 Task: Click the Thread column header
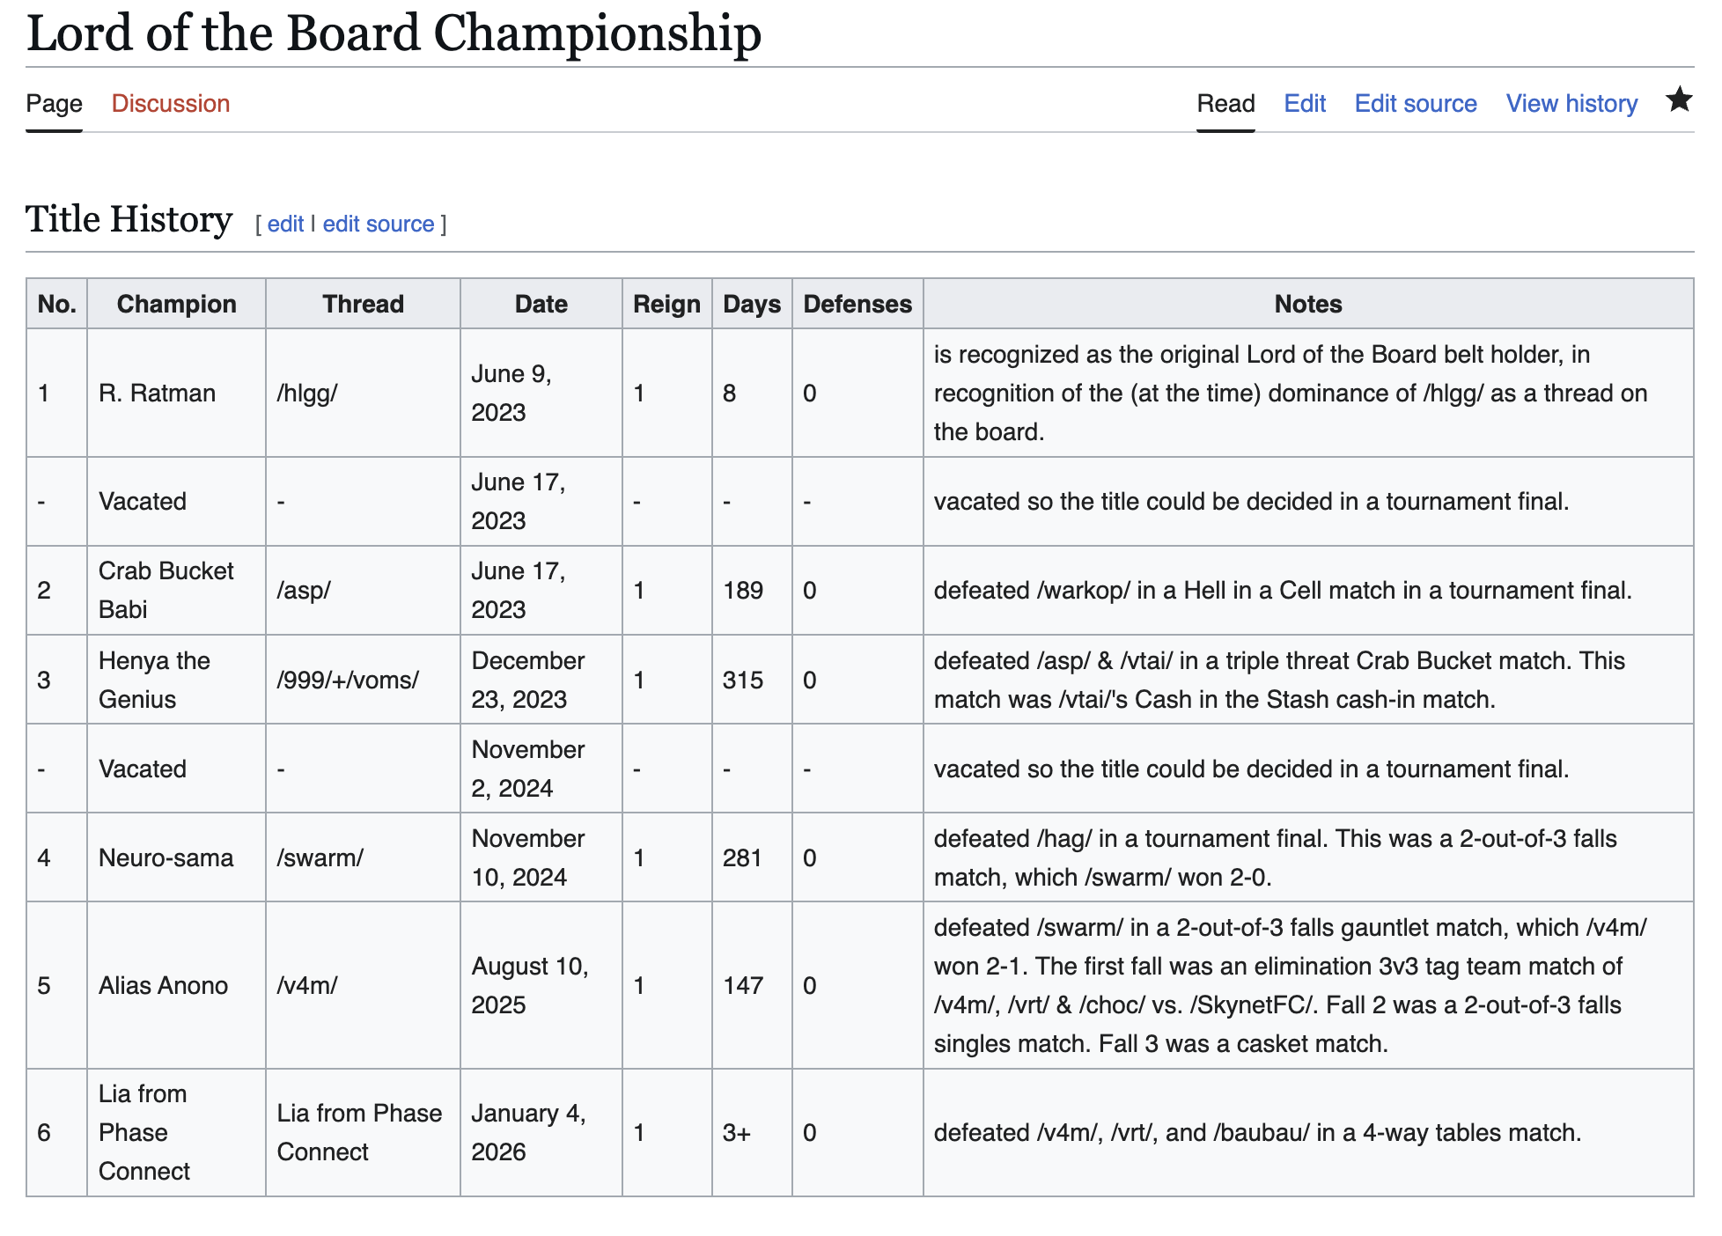(363, 305)
